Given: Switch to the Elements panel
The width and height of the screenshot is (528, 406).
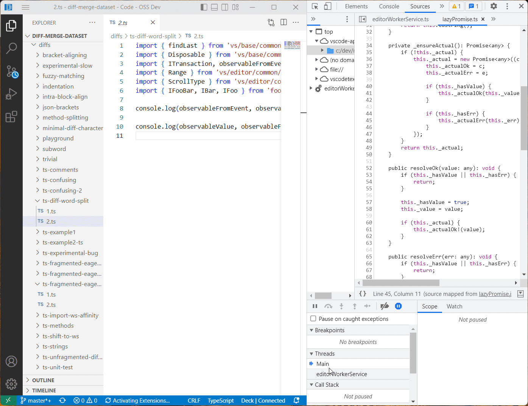Looking at the screenshot, I should (x=356, y=6).
